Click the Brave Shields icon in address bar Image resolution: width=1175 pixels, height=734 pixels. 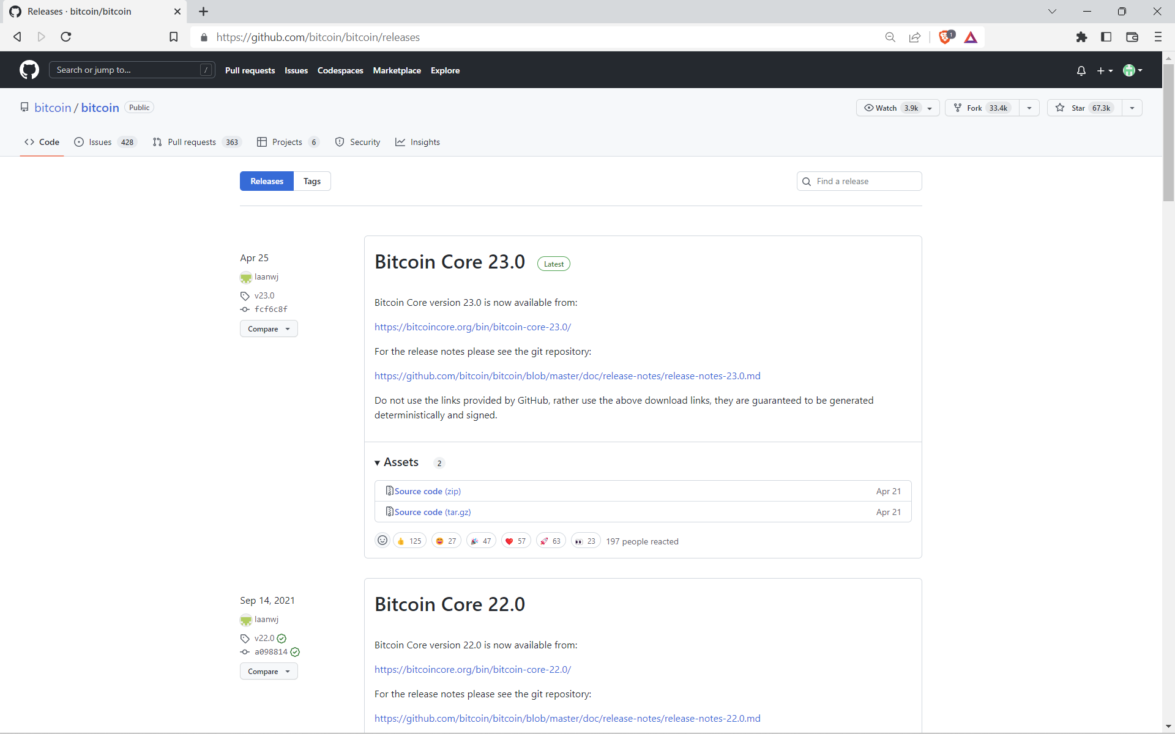click(946, 37)
